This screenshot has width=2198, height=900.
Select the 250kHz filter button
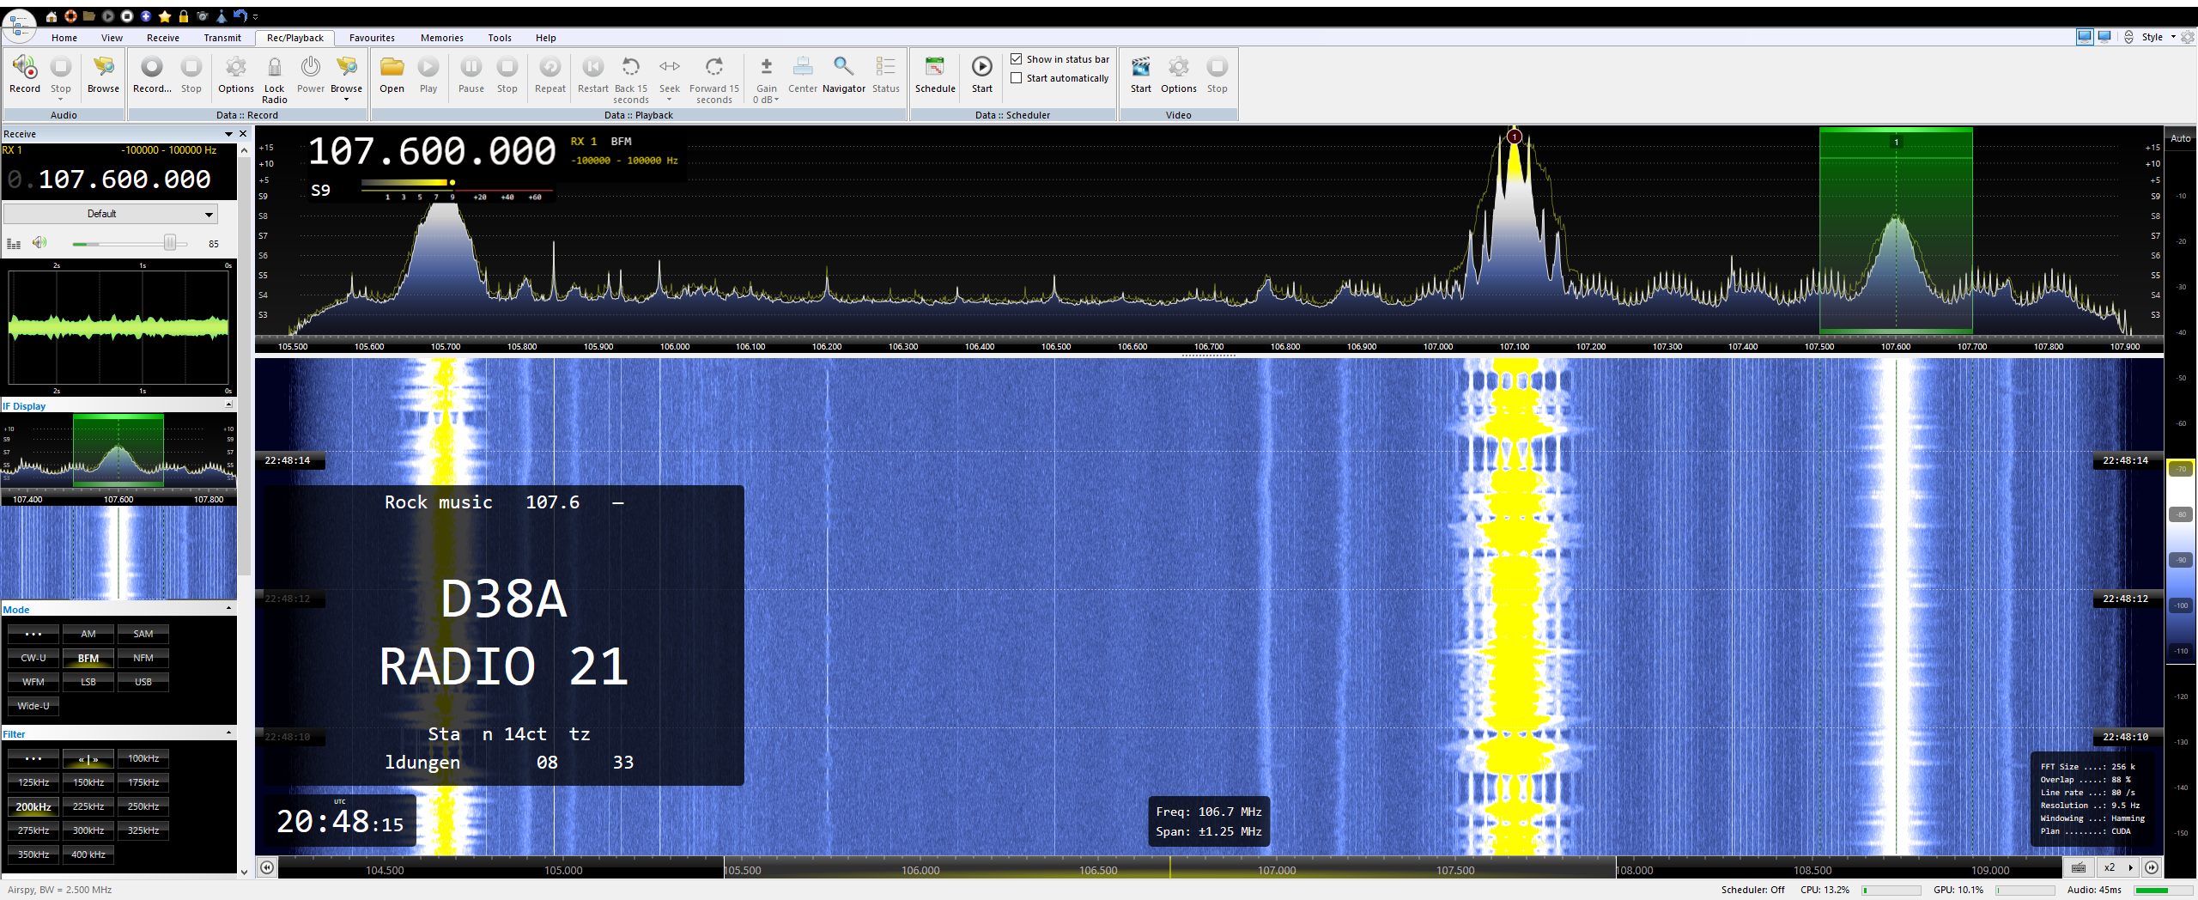pos(143,806)
